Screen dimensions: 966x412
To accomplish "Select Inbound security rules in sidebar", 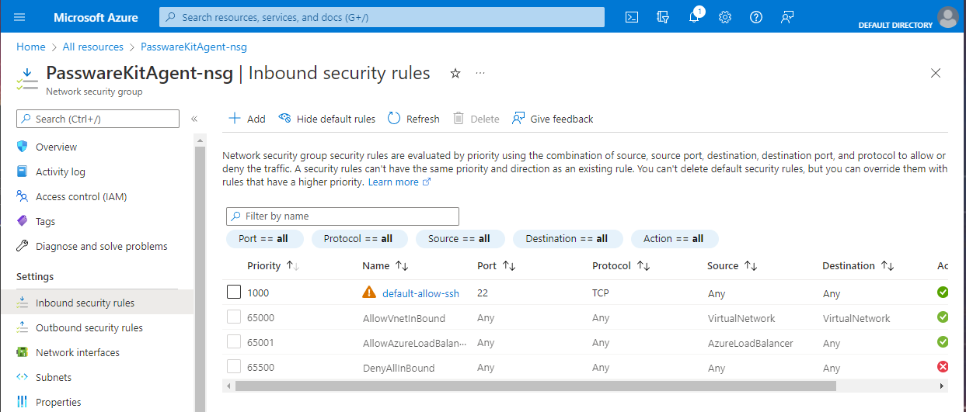I will (x=97, y=303).
